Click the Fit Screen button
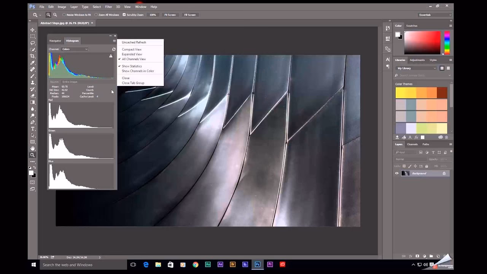This screenshot has height=274, width=487. [x=170, y=15]
